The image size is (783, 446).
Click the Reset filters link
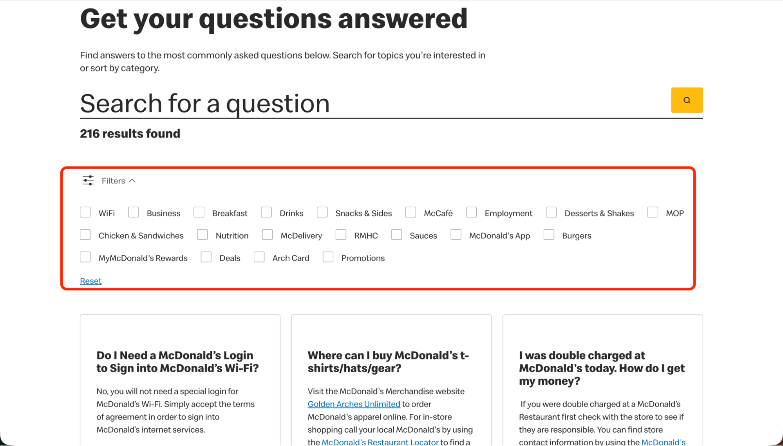pos(90,281)
